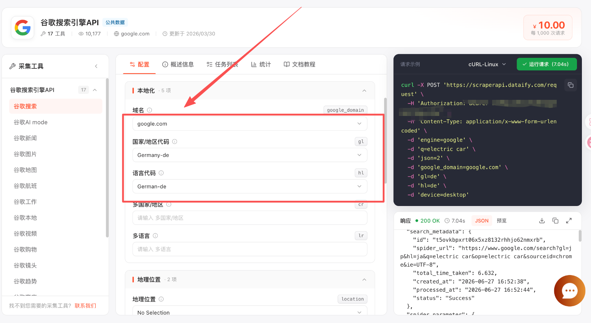Open the 任务列表 tab

pyautogui.click(x=223, y=64)
